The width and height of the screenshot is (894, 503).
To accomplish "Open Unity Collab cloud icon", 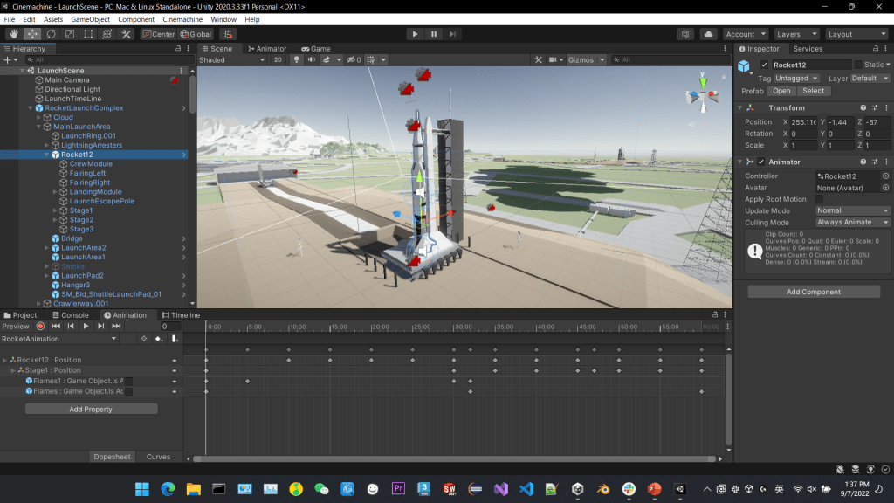I will point(708,34).
